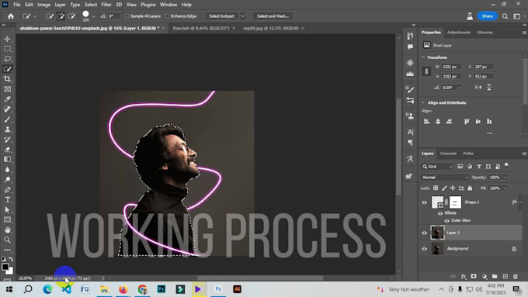Open the Fill dropdown arrow
Image resolution: width=528 pixels, height=297 pixels.
(505, 188)
